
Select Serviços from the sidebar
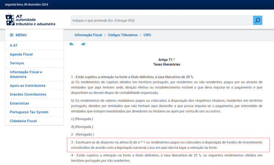coord(34,63)
